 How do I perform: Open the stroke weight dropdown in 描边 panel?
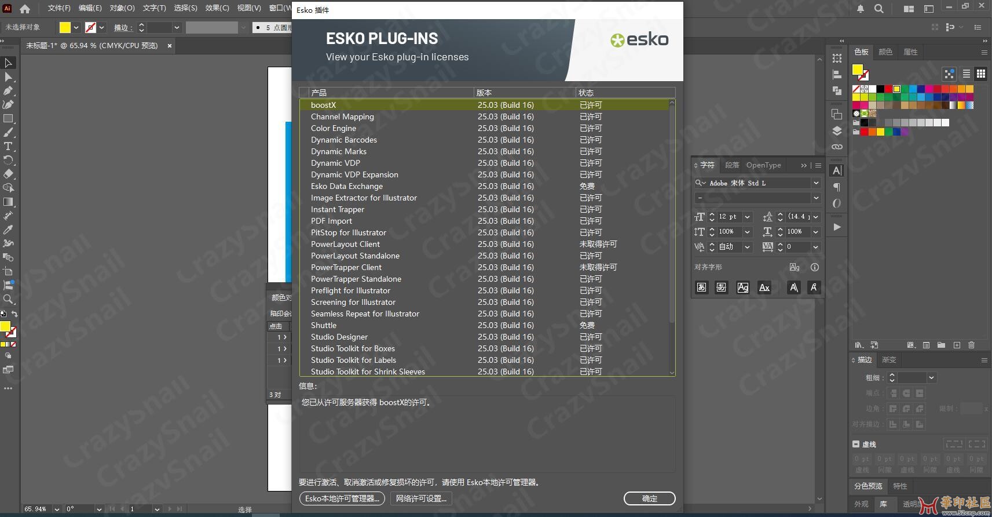click(931, 378)
